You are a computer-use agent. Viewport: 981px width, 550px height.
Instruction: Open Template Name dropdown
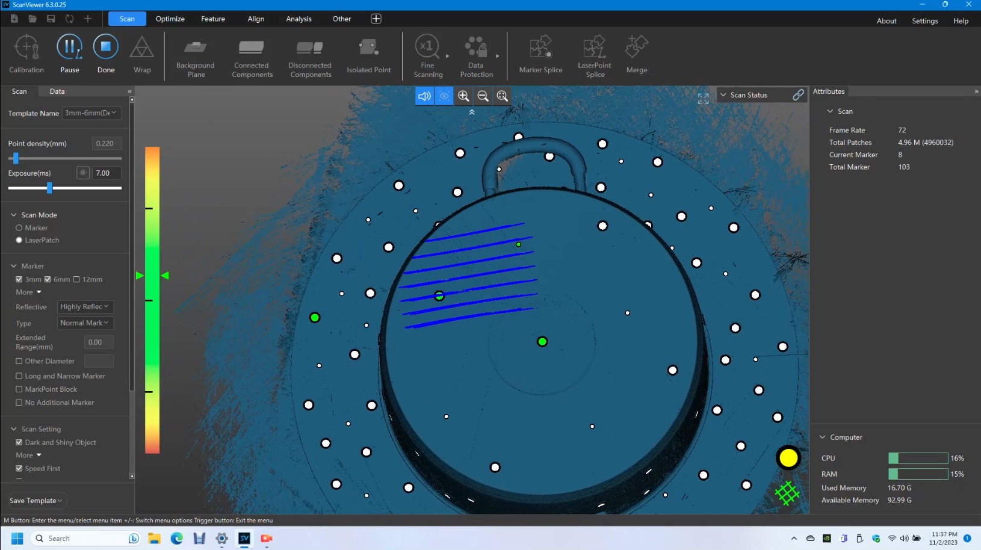(91, 113)
